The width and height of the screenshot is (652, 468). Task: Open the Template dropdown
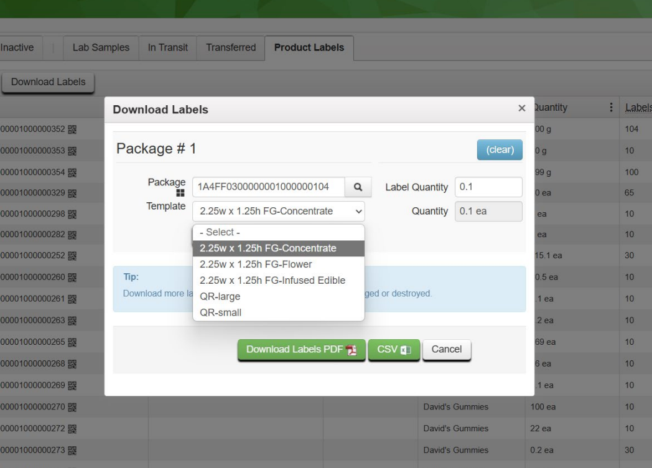(279, 212)
